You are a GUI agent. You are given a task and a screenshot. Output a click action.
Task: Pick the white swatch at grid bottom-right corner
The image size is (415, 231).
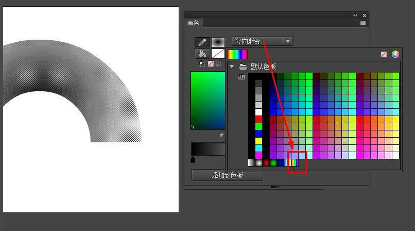point(395,155)
